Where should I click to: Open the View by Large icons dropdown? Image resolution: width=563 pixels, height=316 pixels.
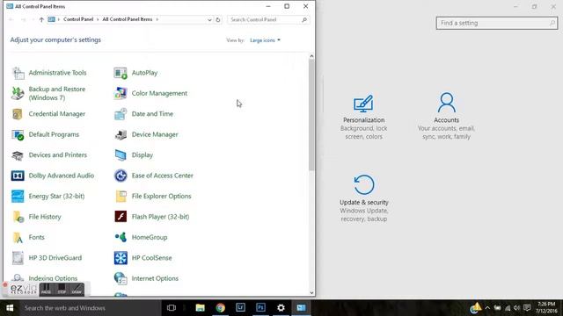(x=265, y=40)
